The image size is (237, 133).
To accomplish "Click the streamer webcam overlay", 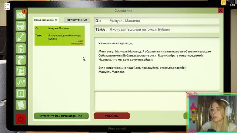I will [x=212, y=113].
